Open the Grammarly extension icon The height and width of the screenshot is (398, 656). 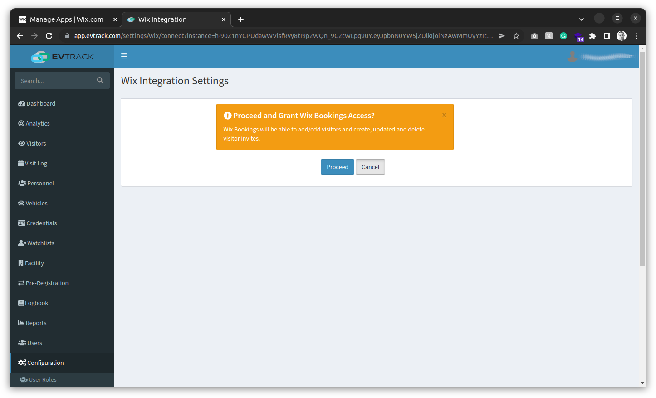click(563, 36)
